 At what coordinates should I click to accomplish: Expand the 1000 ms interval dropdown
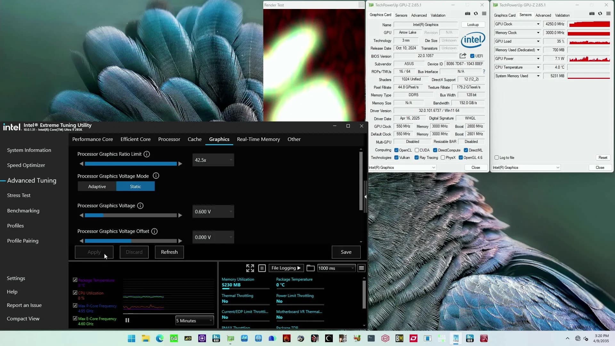336,268
